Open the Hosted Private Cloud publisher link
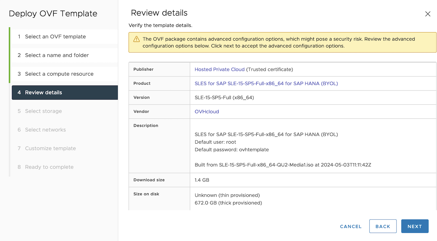The image size is (437, 241). [x=219, y=69]
